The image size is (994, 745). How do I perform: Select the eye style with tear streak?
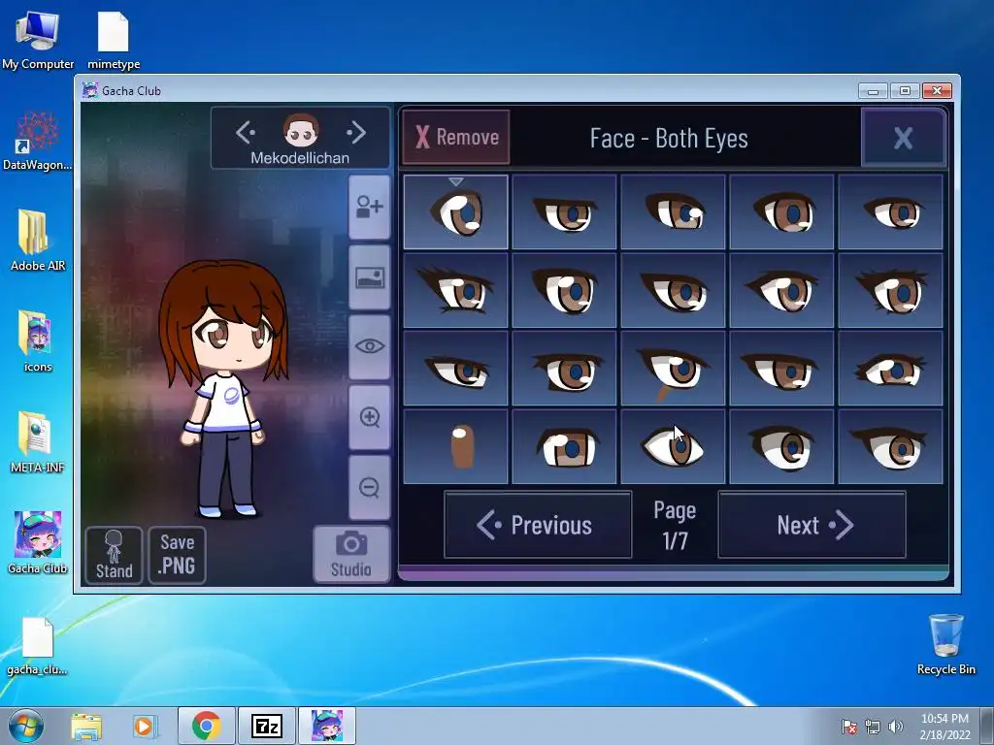[674, 369]
